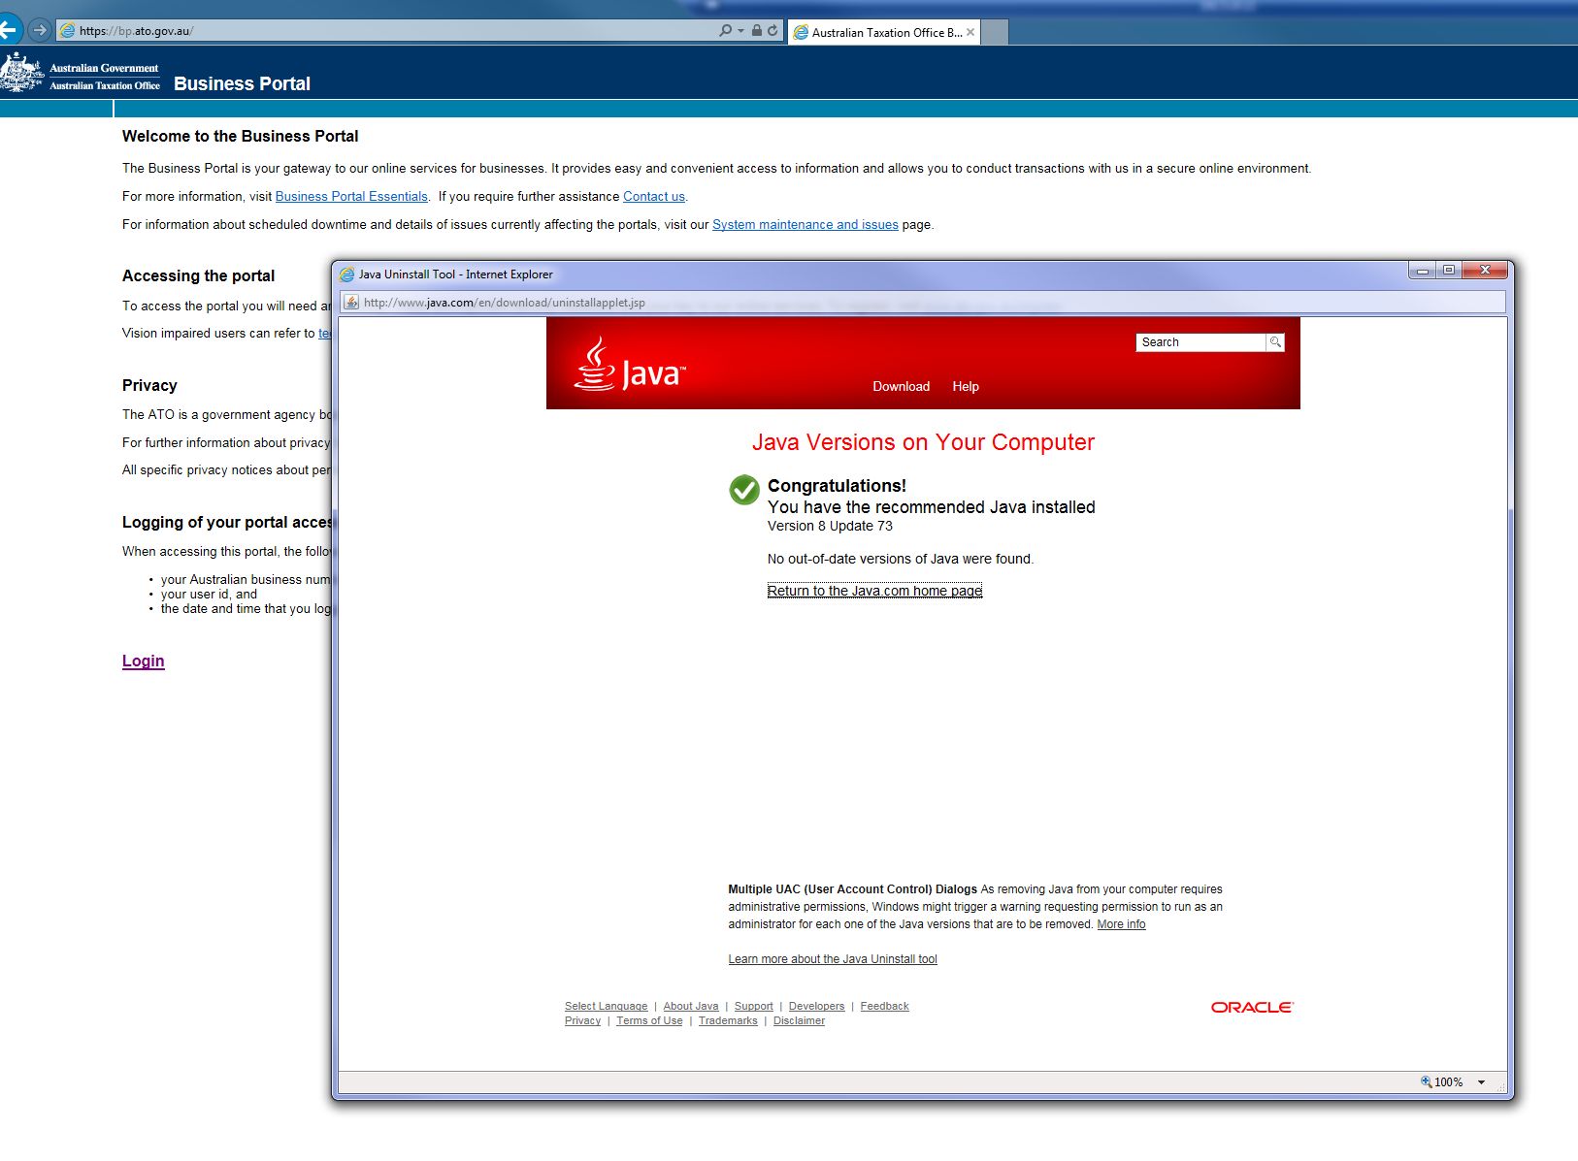Click the search magnifier in address bar
The width and height of the screenshot is (1578, 1161).
[725, 30]
